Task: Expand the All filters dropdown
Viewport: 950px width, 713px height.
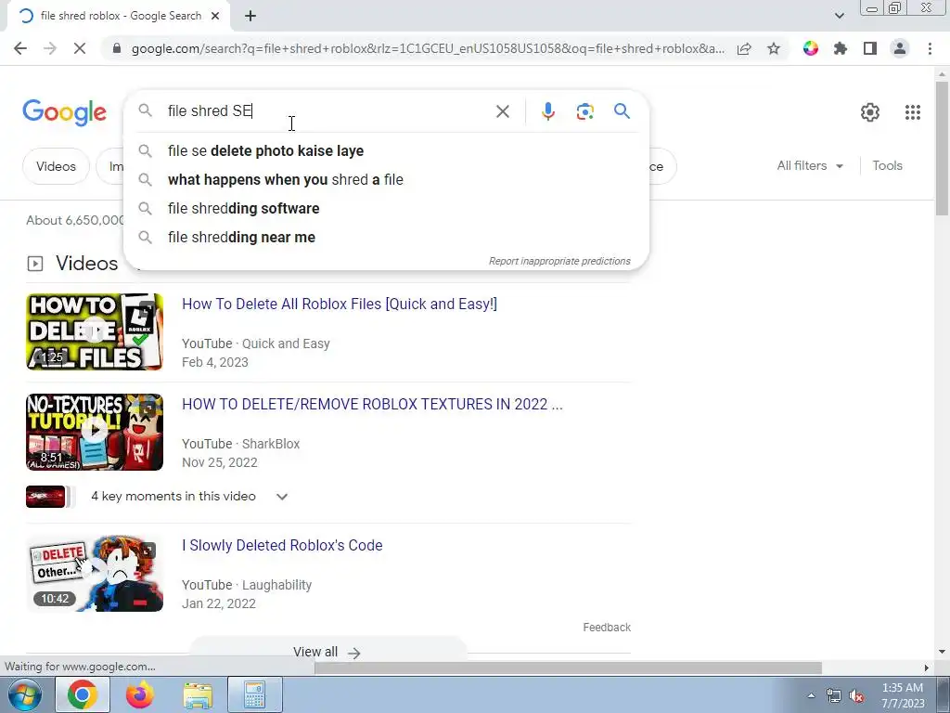Action: 810,165
